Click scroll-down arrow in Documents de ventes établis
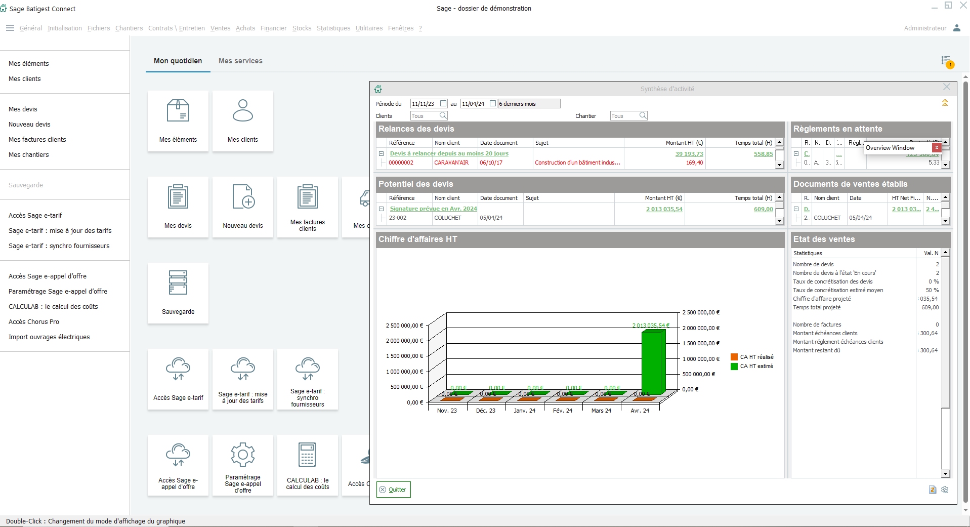970x527 pixels. pyautogui.click(x=945, y=221)
